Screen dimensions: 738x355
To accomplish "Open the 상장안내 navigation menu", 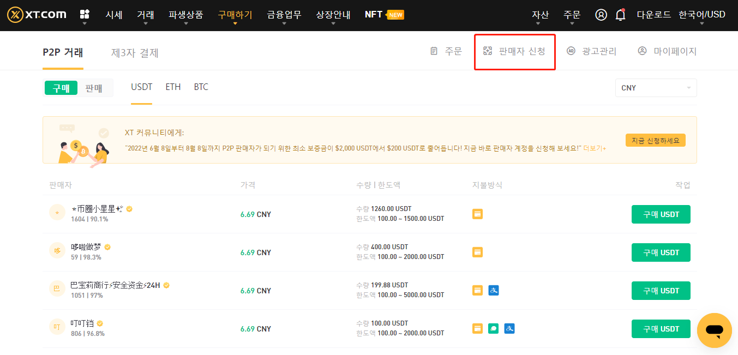I will coord(333,15).
